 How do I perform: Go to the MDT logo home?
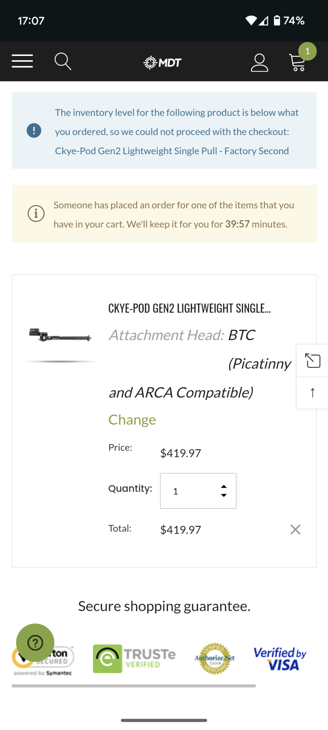pyautogui.click(x=163, y=63)
